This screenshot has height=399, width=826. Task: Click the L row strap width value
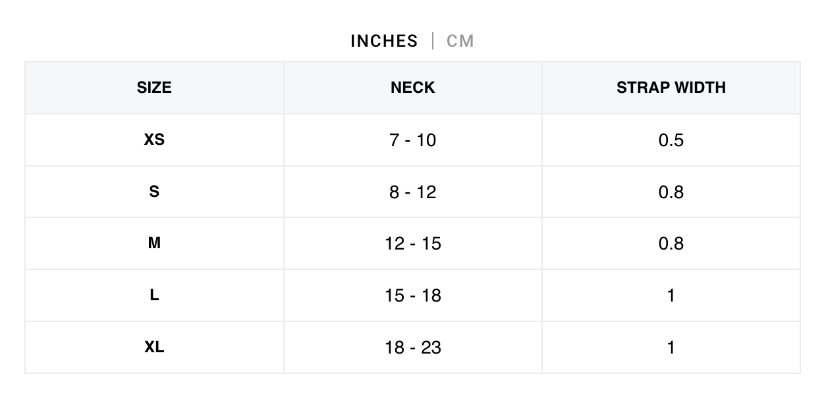[x=671, y=295]
